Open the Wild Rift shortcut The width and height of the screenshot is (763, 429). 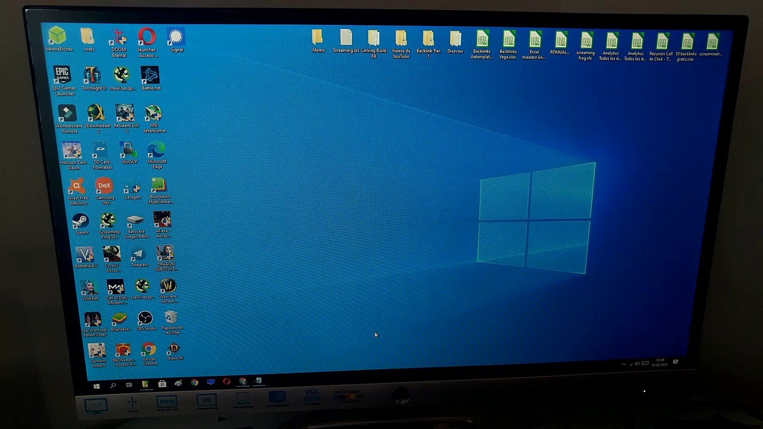coord(90,290)
